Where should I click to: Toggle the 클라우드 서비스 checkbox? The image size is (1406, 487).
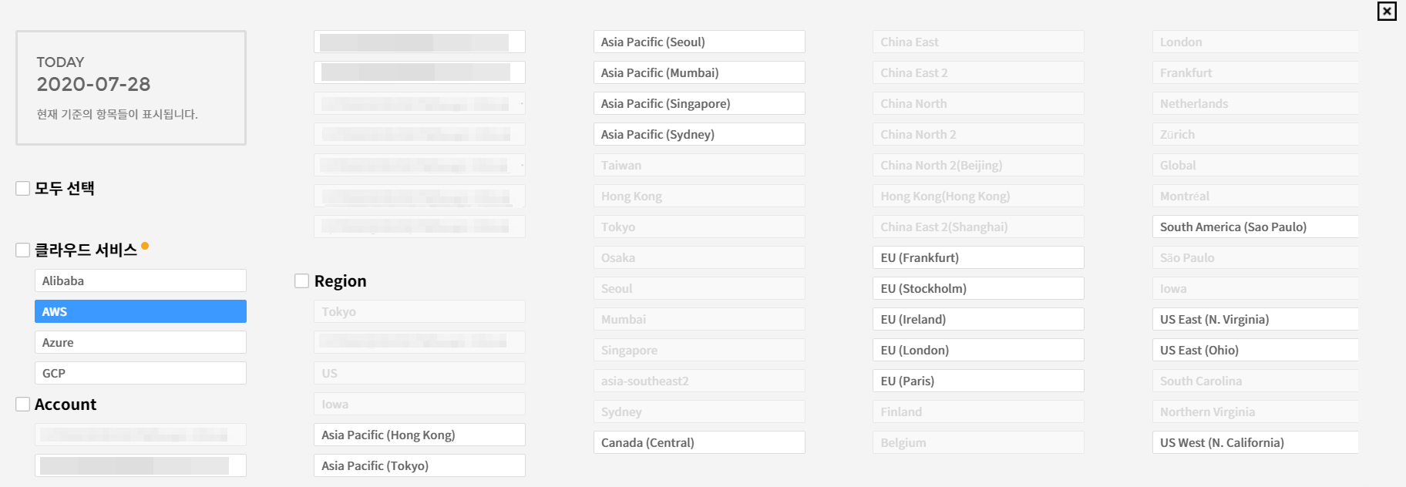click(x=23, y=250)
